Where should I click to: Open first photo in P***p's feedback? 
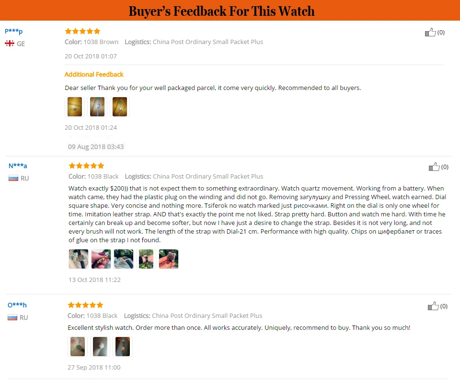tap(75, 107)
